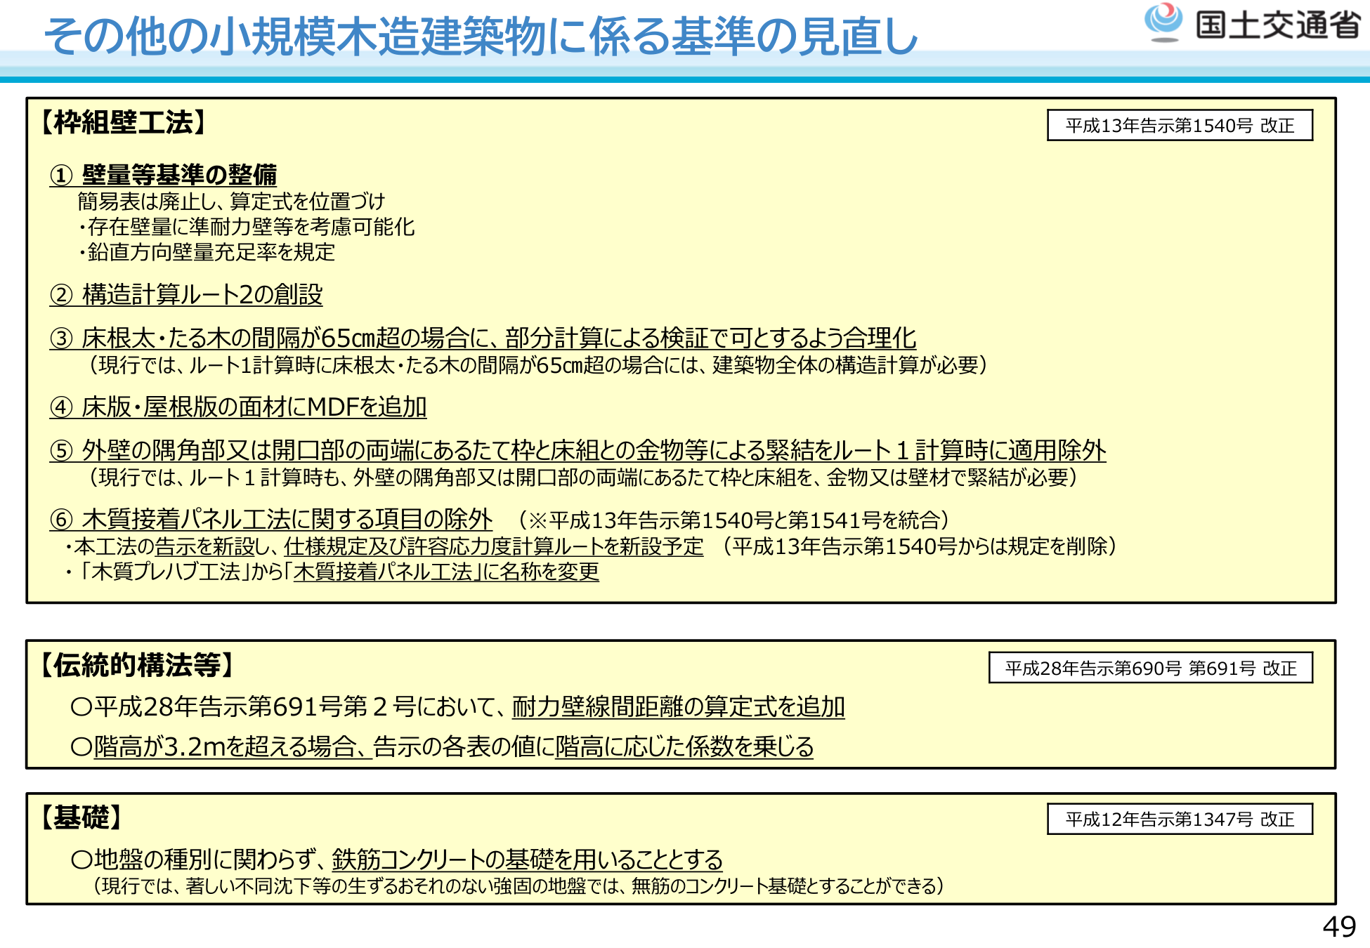Click the 【枠組壁工法】 section heading

pyautogui.click(x=123, y=122)
